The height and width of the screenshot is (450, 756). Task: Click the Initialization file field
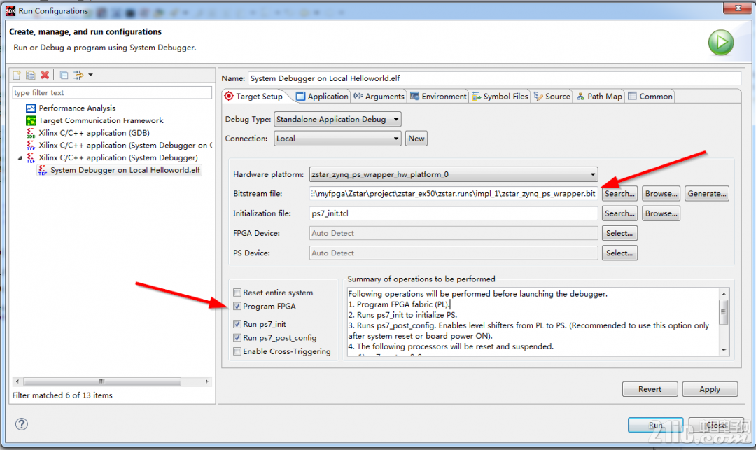(454, 213)
